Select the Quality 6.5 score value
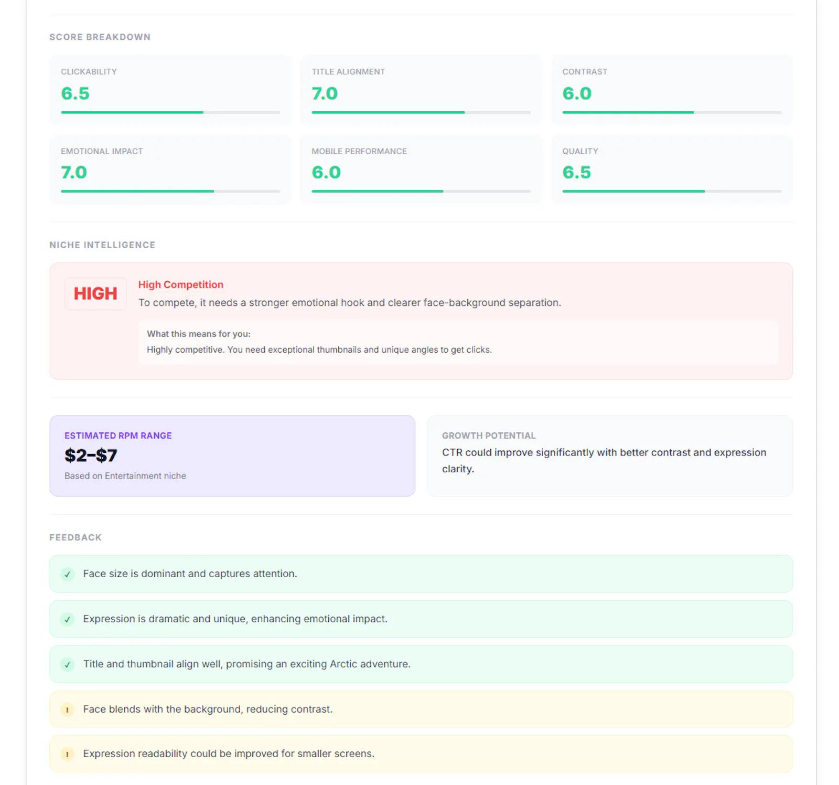This screenshot has height=785, width=839. (577, 173)
